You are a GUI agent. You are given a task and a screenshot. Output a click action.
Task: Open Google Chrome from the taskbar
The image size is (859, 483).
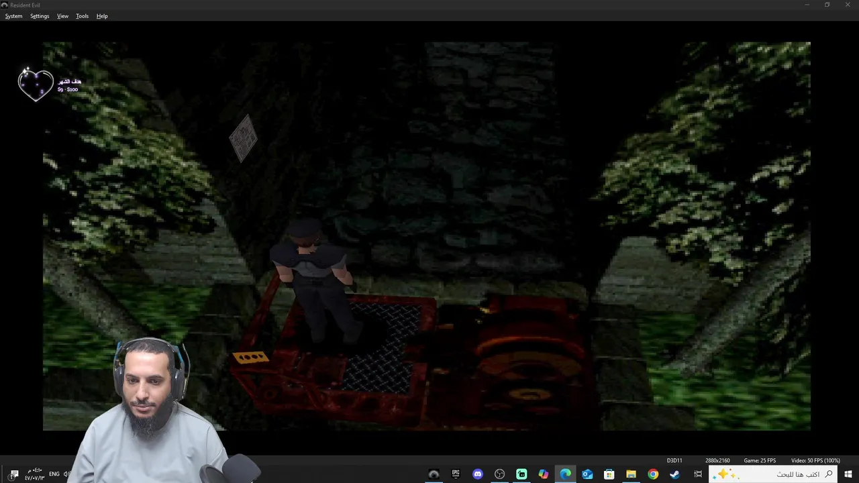[x=653, y=474]
